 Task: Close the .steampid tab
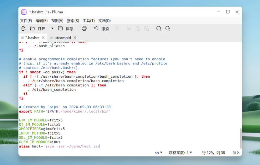pyautogui.click(x=75, y=38)
